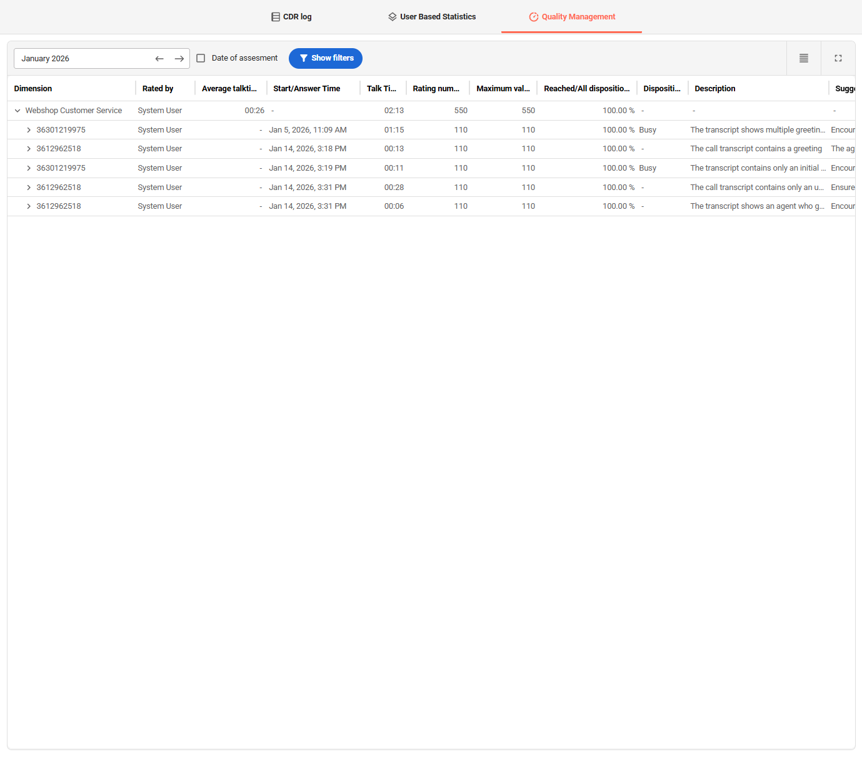
Task: Click '100.00 %' in Webshop Customer Service row
Action: click(x=618, y=111)
